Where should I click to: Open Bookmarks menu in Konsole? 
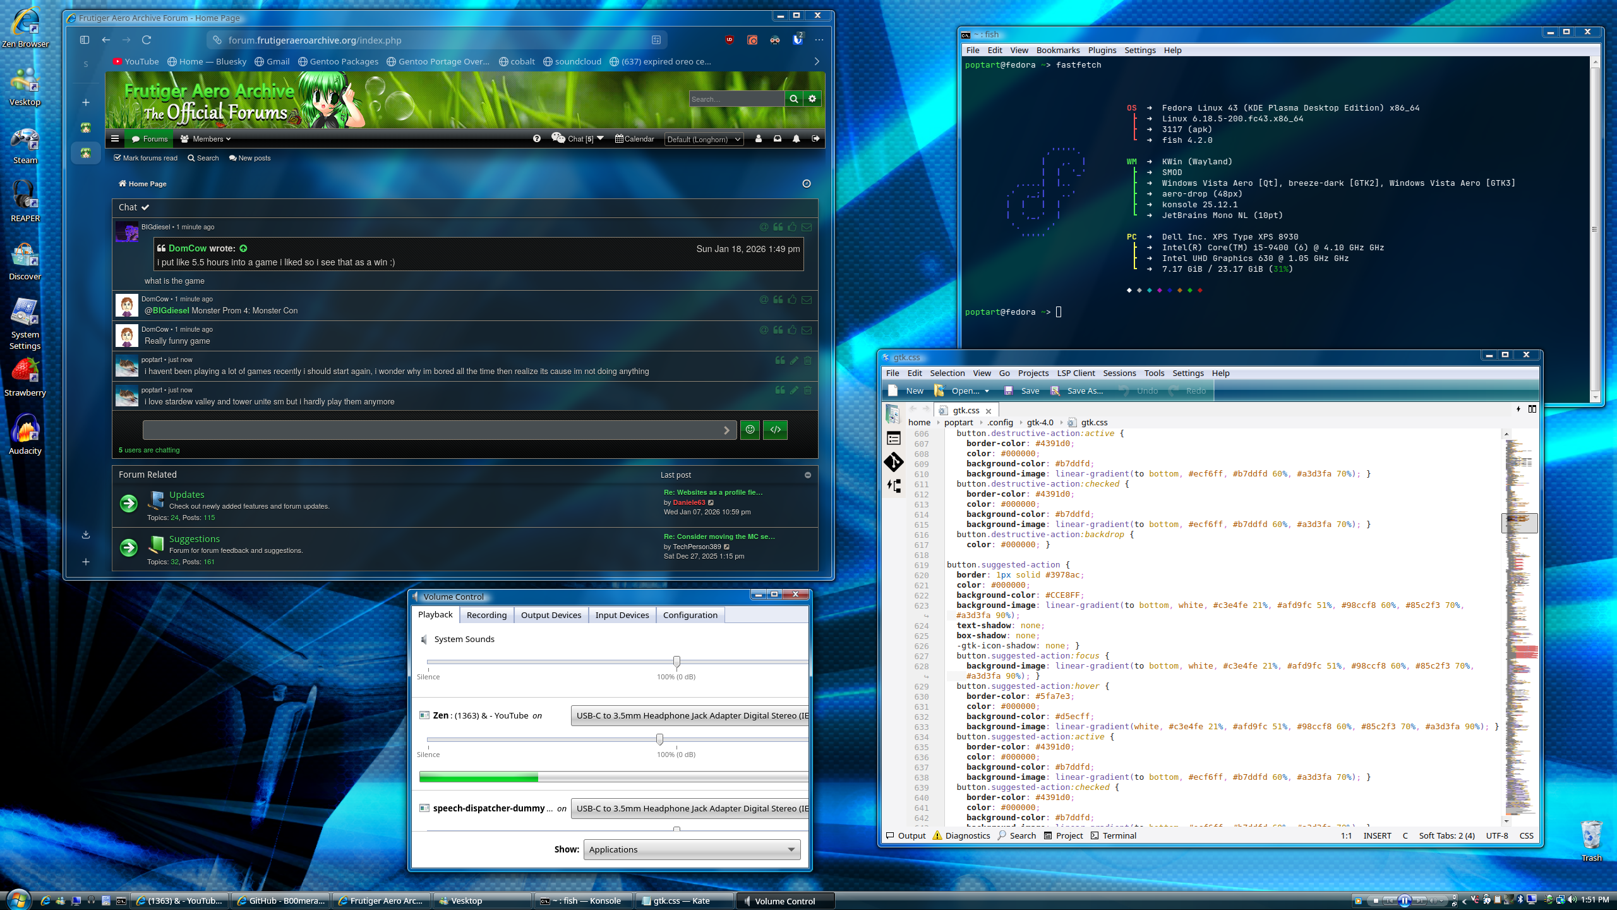[x=1058, y=50]
